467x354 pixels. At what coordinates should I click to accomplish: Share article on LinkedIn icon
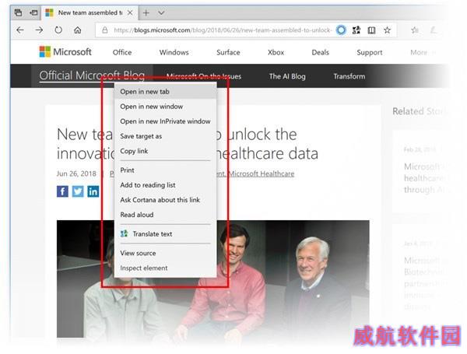coord(93,191)
